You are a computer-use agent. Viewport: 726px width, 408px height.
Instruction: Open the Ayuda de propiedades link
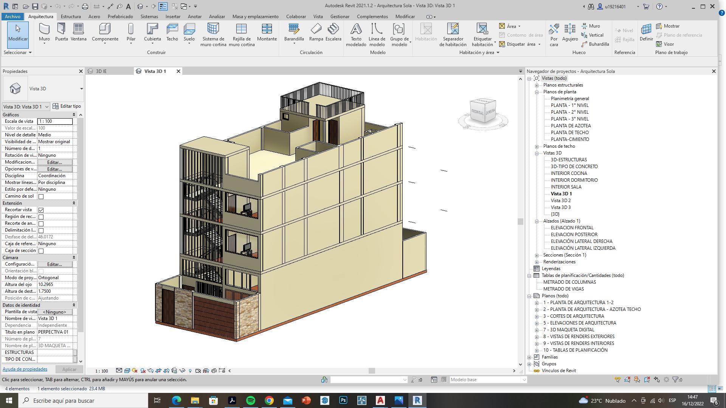pyautogui.click(x=25, y=369)
